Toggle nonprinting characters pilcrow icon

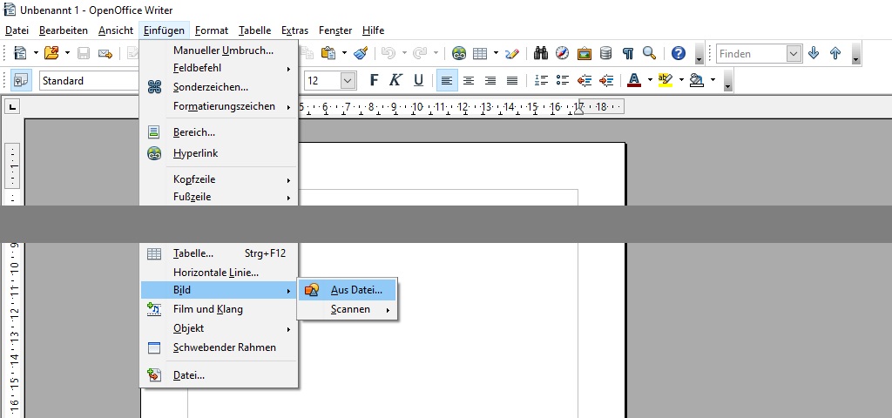coord(628,53)
